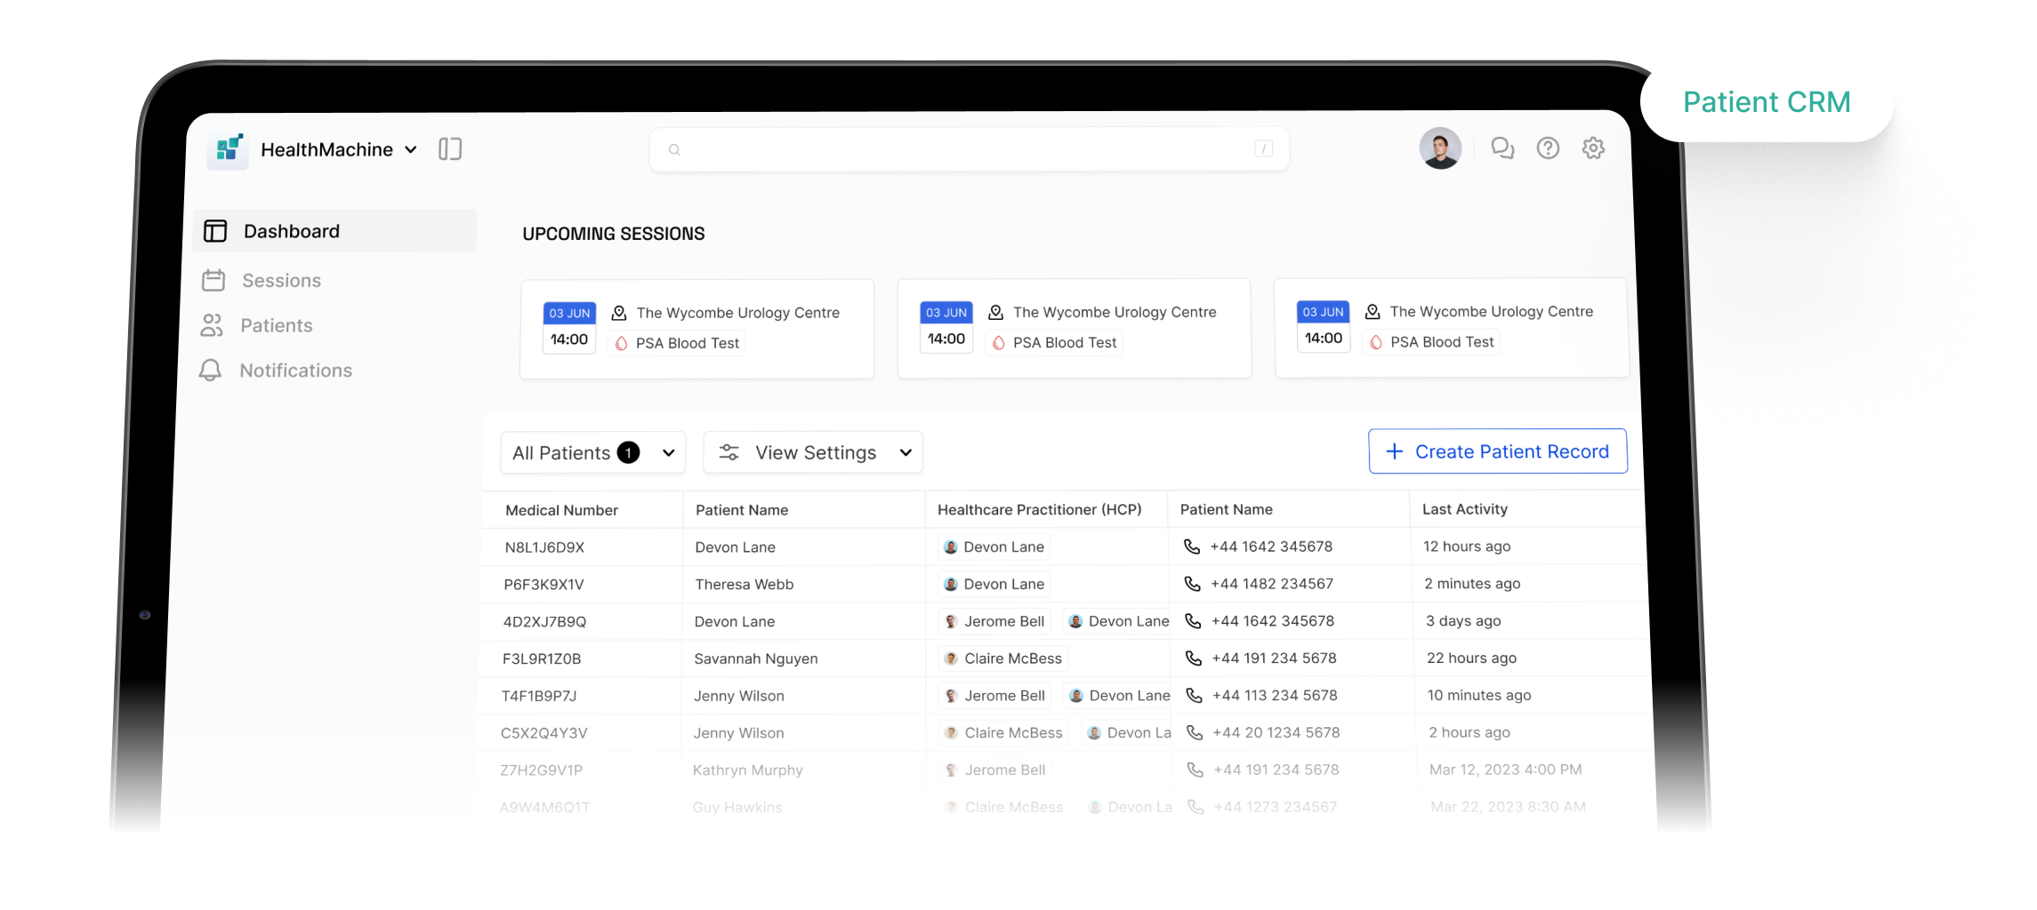Open the chat messages icon
Viewport: 2037px width, 910px height.
click(1502, 148)
